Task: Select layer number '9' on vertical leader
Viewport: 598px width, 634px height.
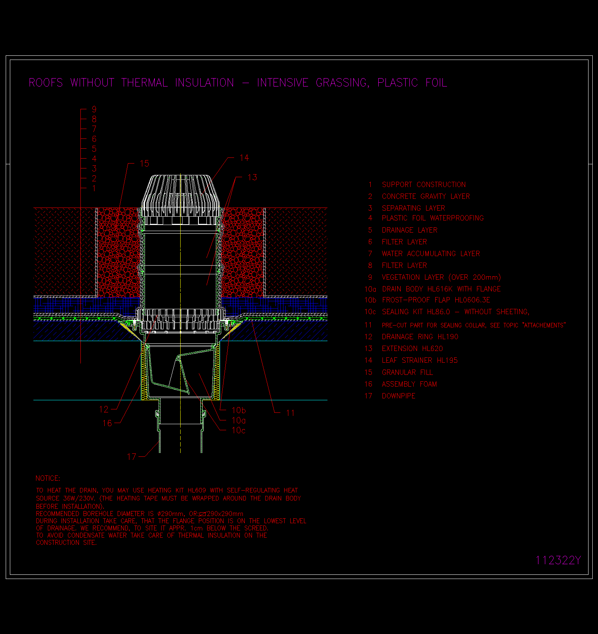Action: click(x=94, y=109)
